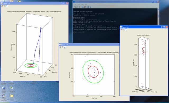Click the Octave command prompt line
The height and width of the screenshot is (103, 169).
(78, 32)
